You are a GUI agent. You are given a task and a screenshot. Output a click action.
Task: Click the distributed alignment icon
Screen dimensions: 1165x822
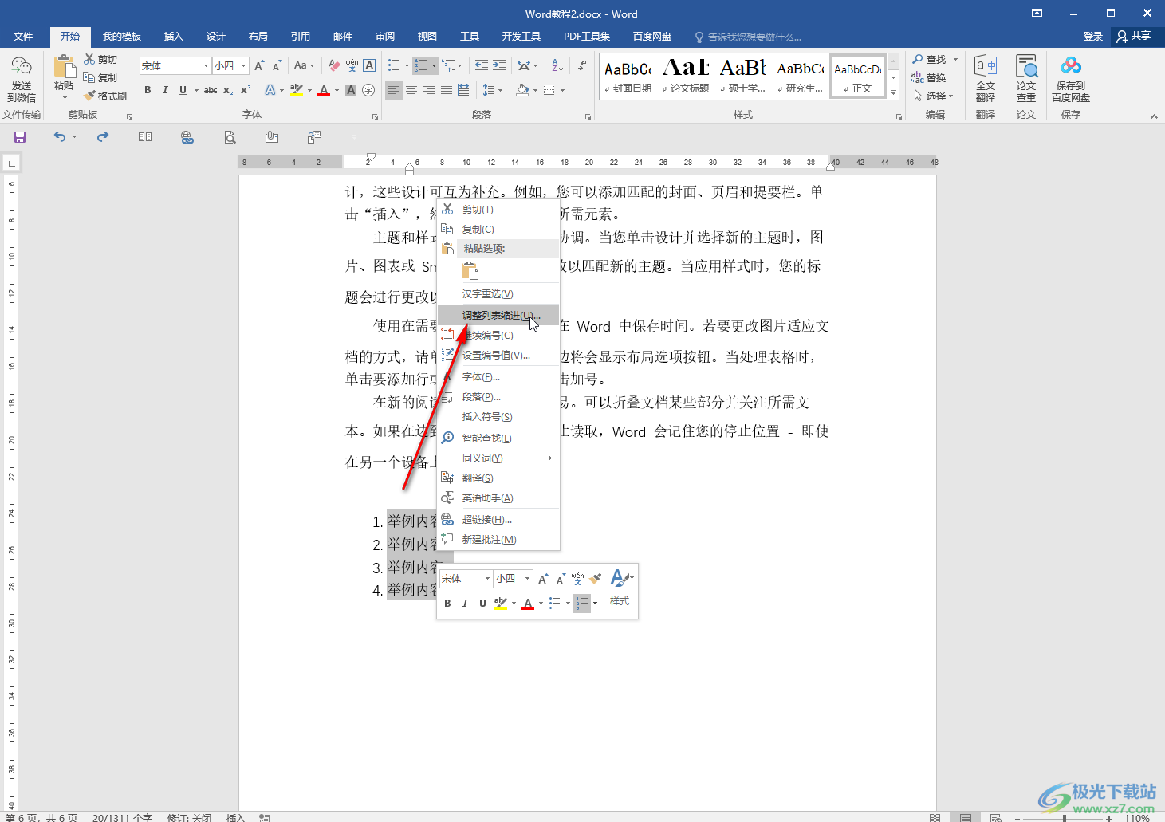coord(464,90)
